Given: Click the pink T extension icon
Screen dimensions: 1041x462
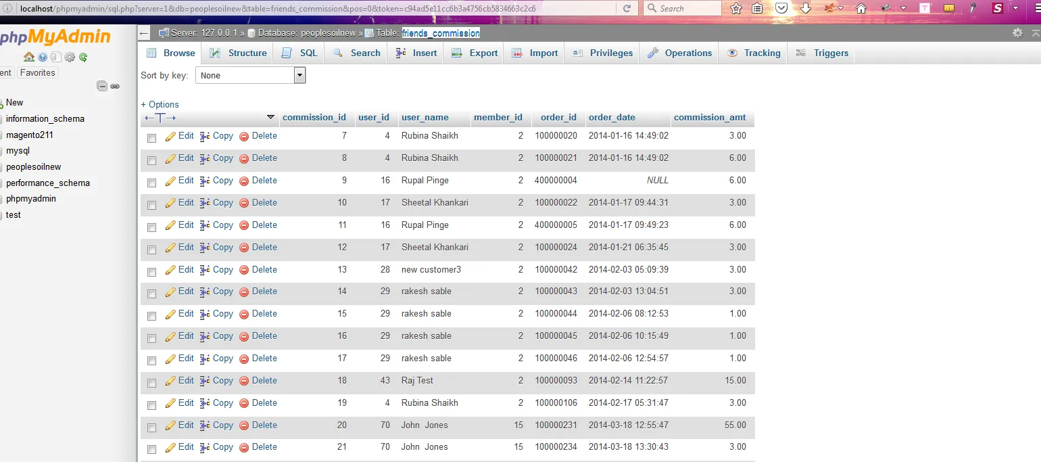Looking at the screenshot, I should [x=926, y=8].
